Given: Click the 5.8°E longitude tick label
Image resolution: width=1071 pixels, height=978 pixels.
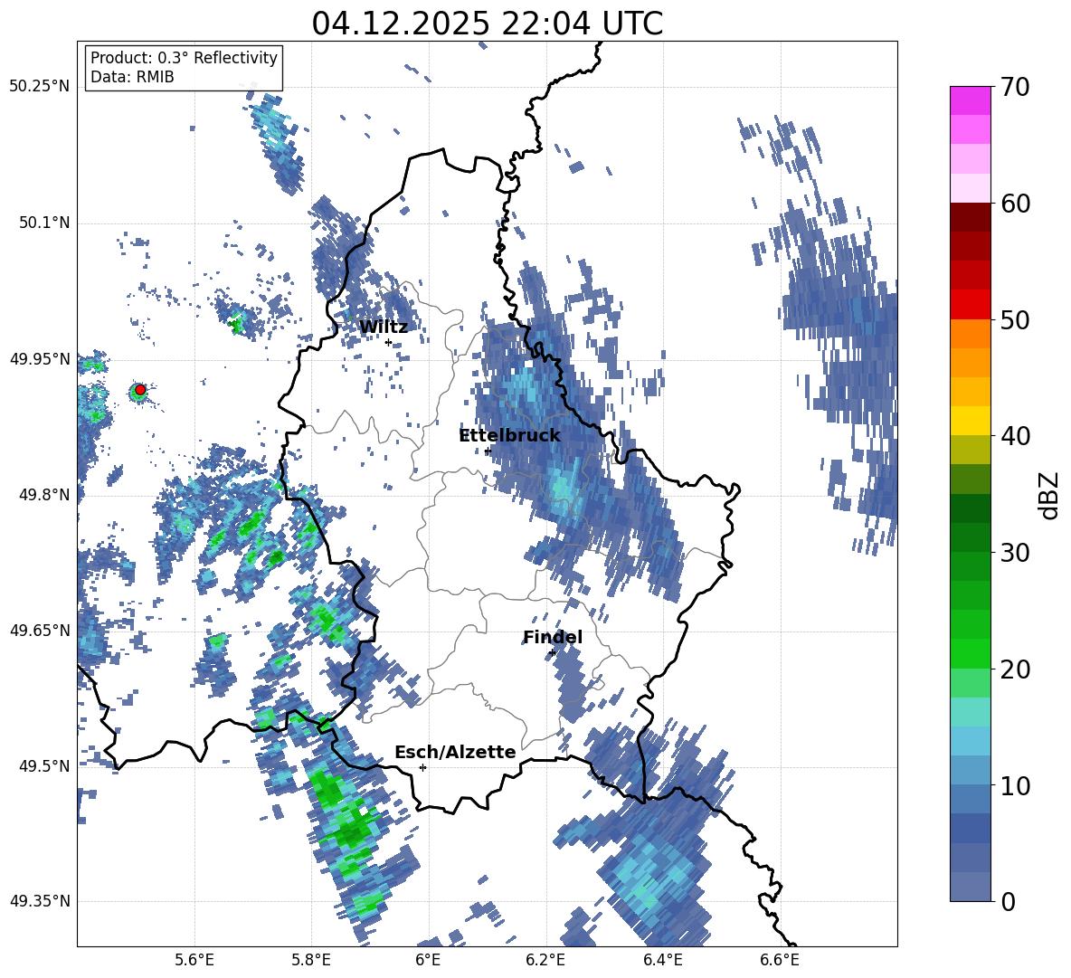Looking at the screenshot, I should click(x=311, y=960).
